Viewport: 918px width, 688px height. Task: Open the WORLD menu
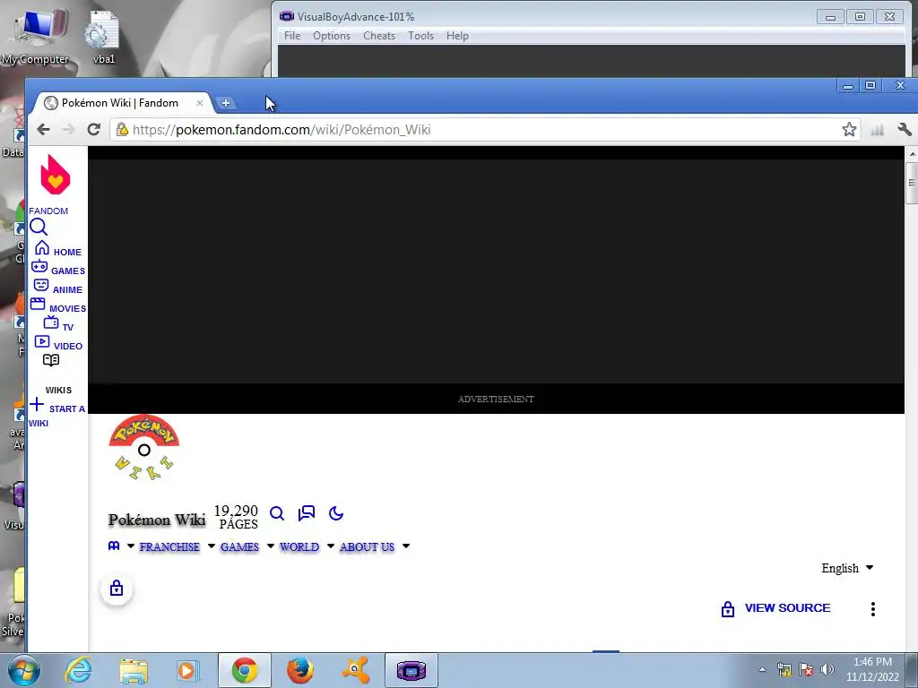(299, 547)
